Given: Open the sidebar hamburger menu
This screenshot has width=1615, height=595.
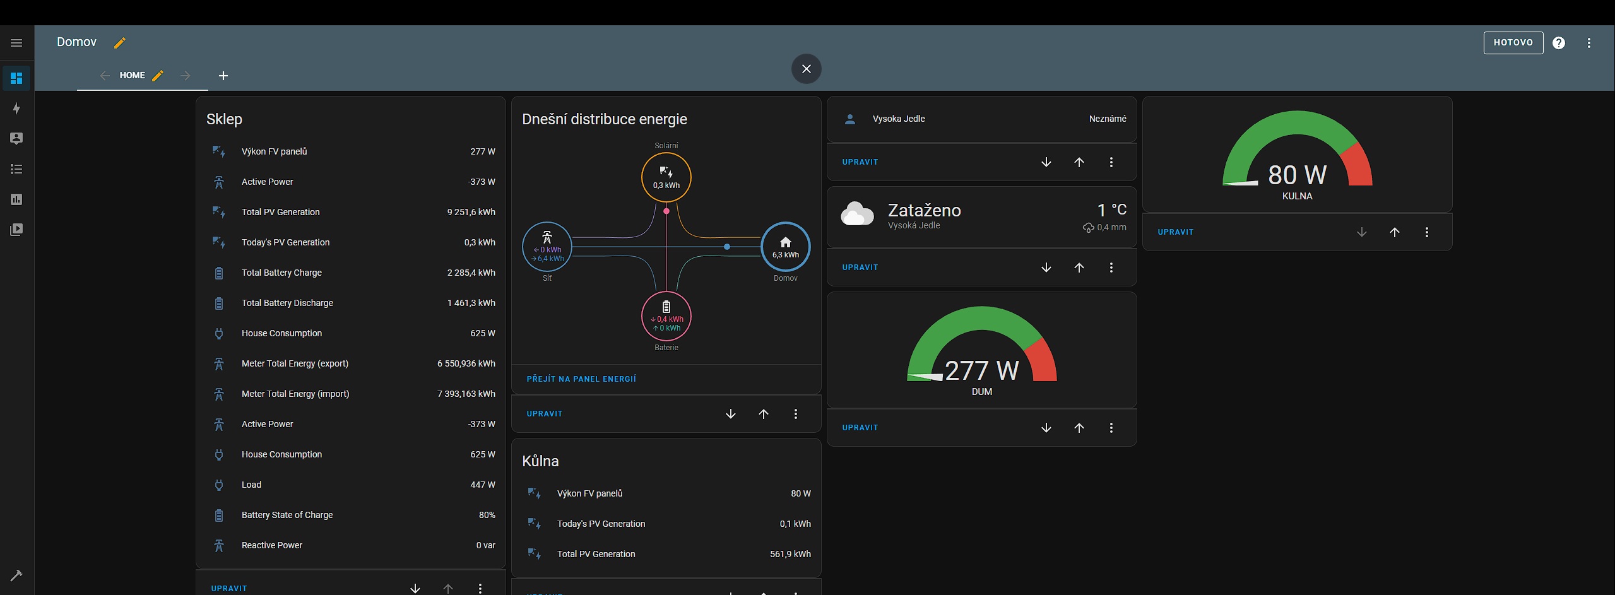Looking at the screenshot, I should click(16, 43).
